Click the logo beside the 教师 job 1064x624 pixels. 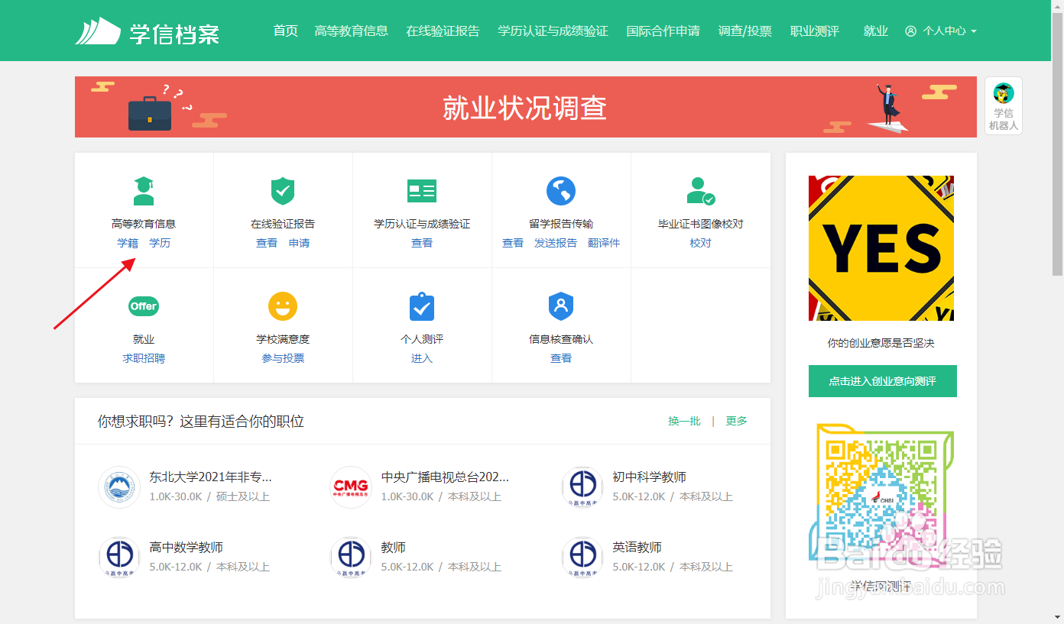click(x=351, y=558)
